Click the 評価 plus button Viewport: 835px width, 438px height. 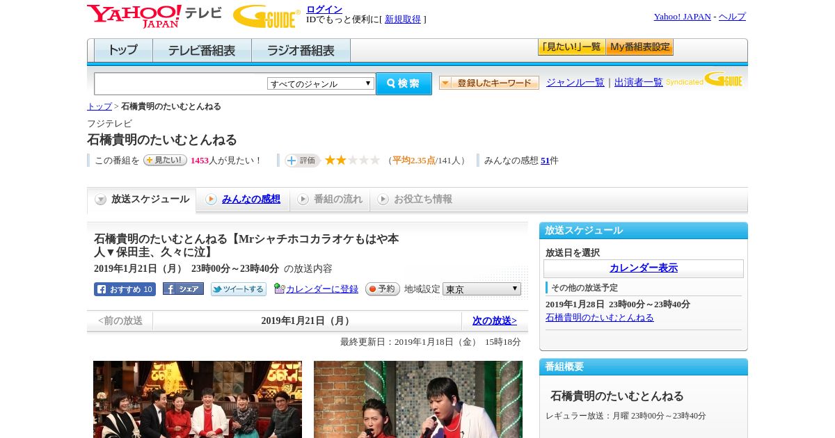coord(302,161)
